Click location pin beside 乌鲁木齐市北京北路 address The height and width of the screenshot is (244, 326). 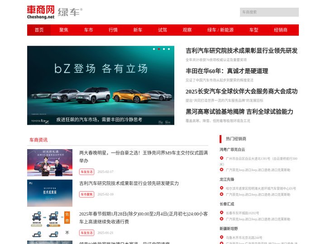(221, 237)
